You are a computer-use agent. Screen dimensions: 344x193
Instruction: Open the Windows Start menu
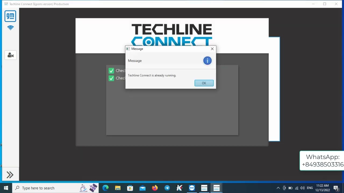tap(6, 188)
